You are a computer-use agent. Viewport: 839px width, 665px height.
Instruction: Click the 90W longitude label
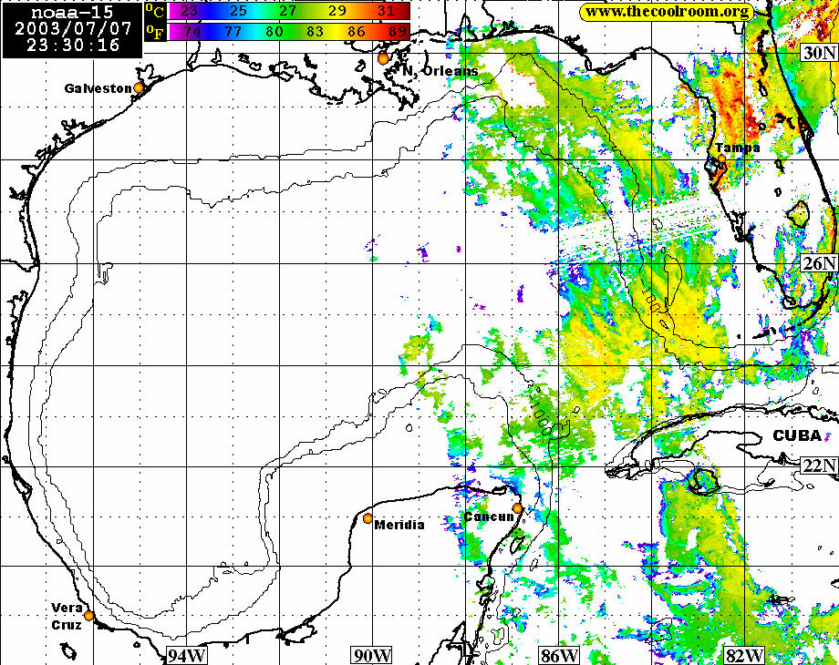coord(371,655)
